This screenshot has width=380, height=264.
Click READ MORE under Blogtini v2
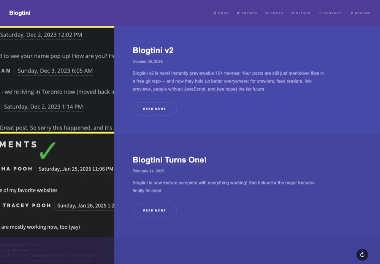(155, 109)
